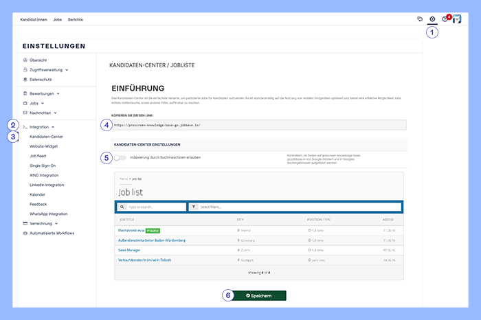This screenshot has height=320, width=481.
Task: Select Linkedin Integration in the sidebar
Action: [x=47, y=185]
